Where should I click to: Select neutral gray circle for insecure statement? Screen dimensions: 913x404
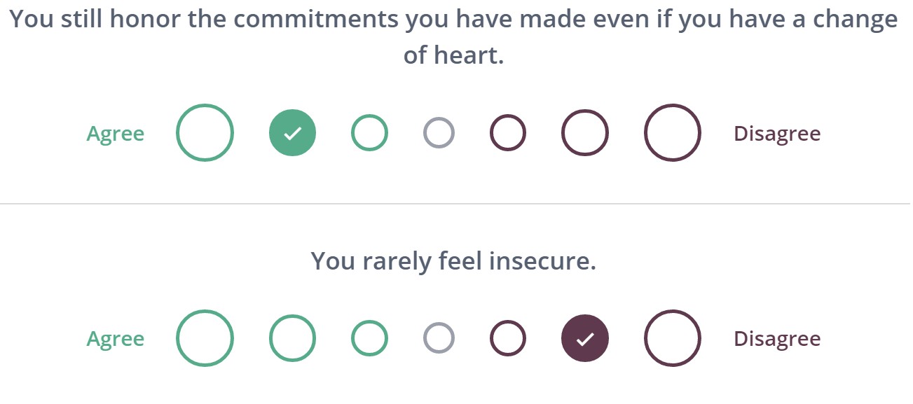[x=439, y=338]
